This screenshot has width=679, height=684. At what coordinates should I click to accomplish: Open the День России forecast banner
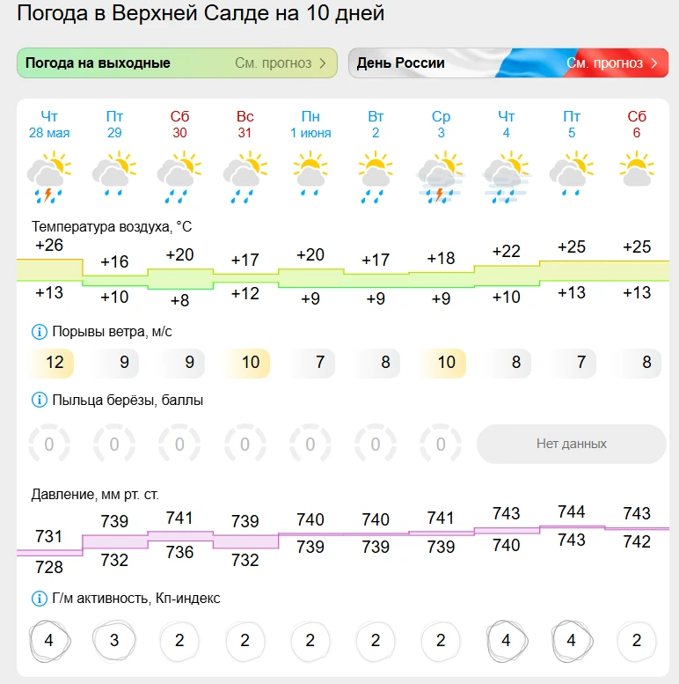[x=508, y=63]
